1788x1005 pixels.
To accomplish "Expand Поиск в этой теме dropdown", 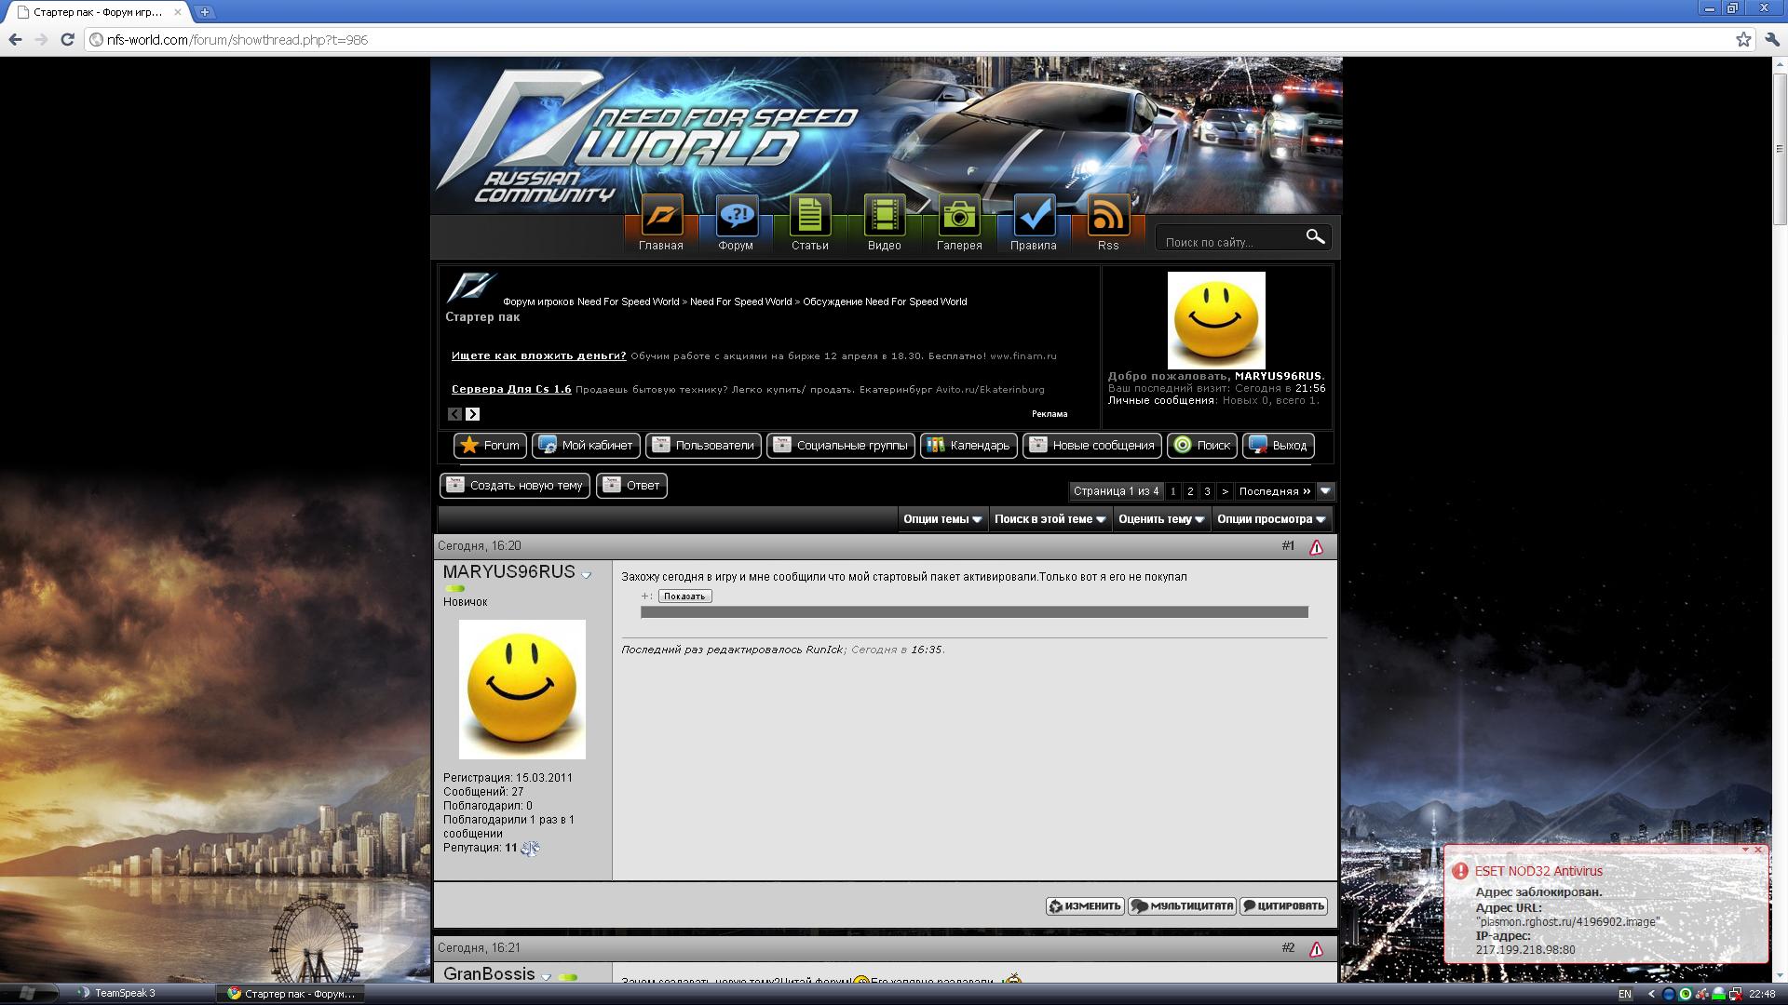I will click(x=1050, y=519).
